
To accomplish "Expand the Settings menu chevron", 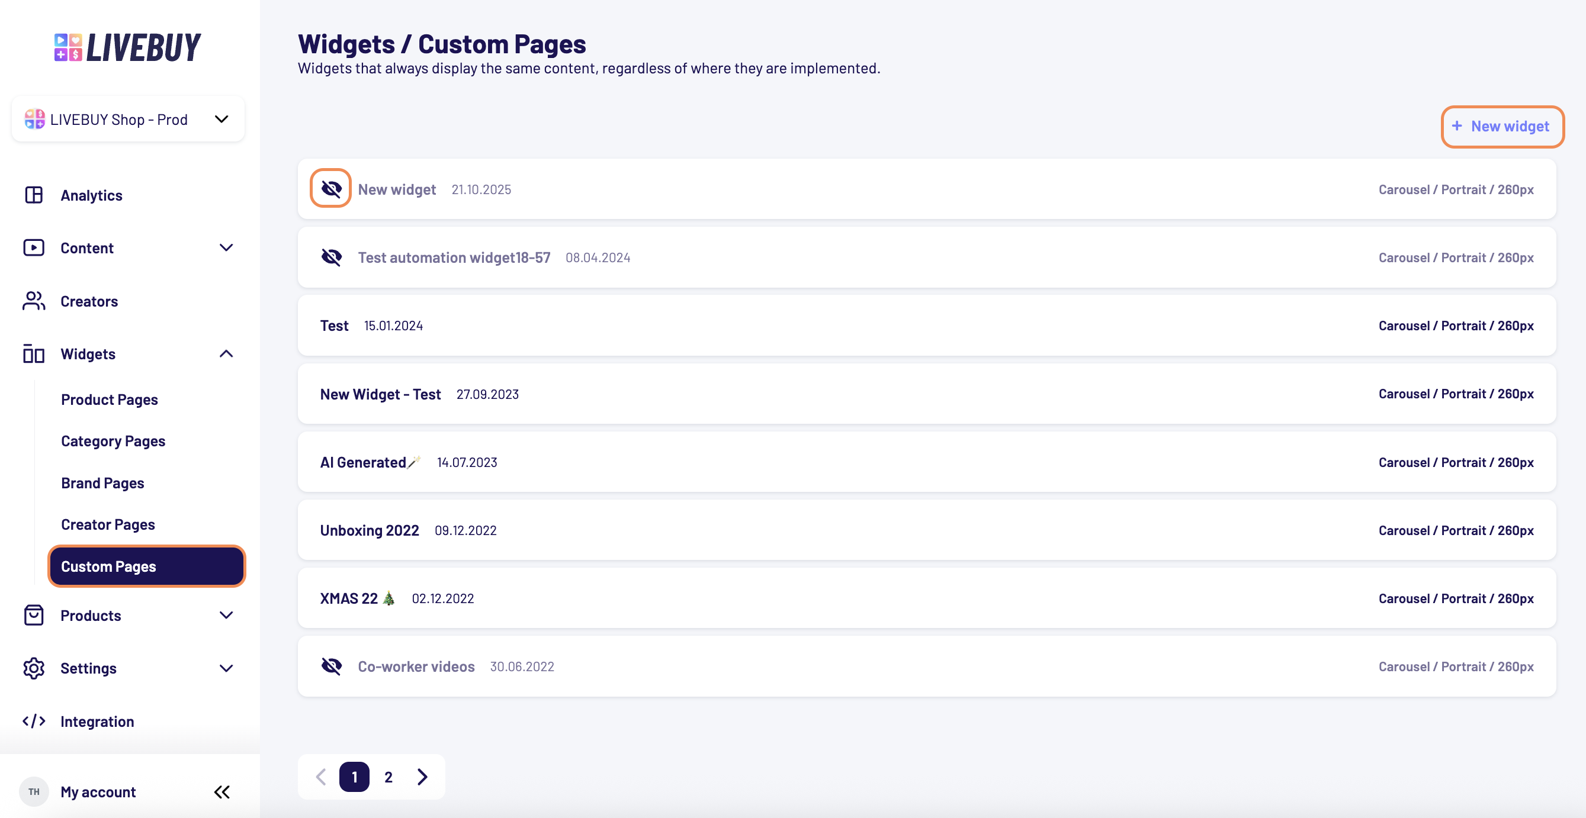I will (x=227, y=668).
